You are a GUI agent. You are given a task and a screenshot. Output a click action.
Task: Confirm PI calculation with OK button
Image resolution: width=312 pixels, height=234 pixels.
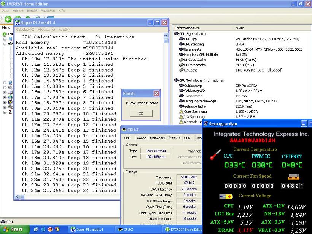click(x=141, y=113)
